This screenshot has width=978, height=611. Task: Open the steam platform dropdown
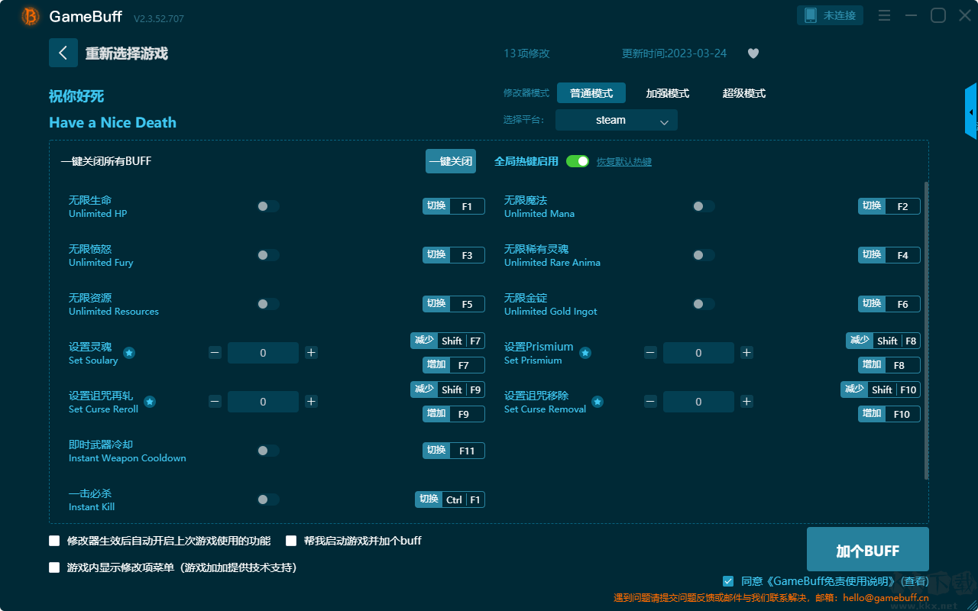click(x=617, y=120)
